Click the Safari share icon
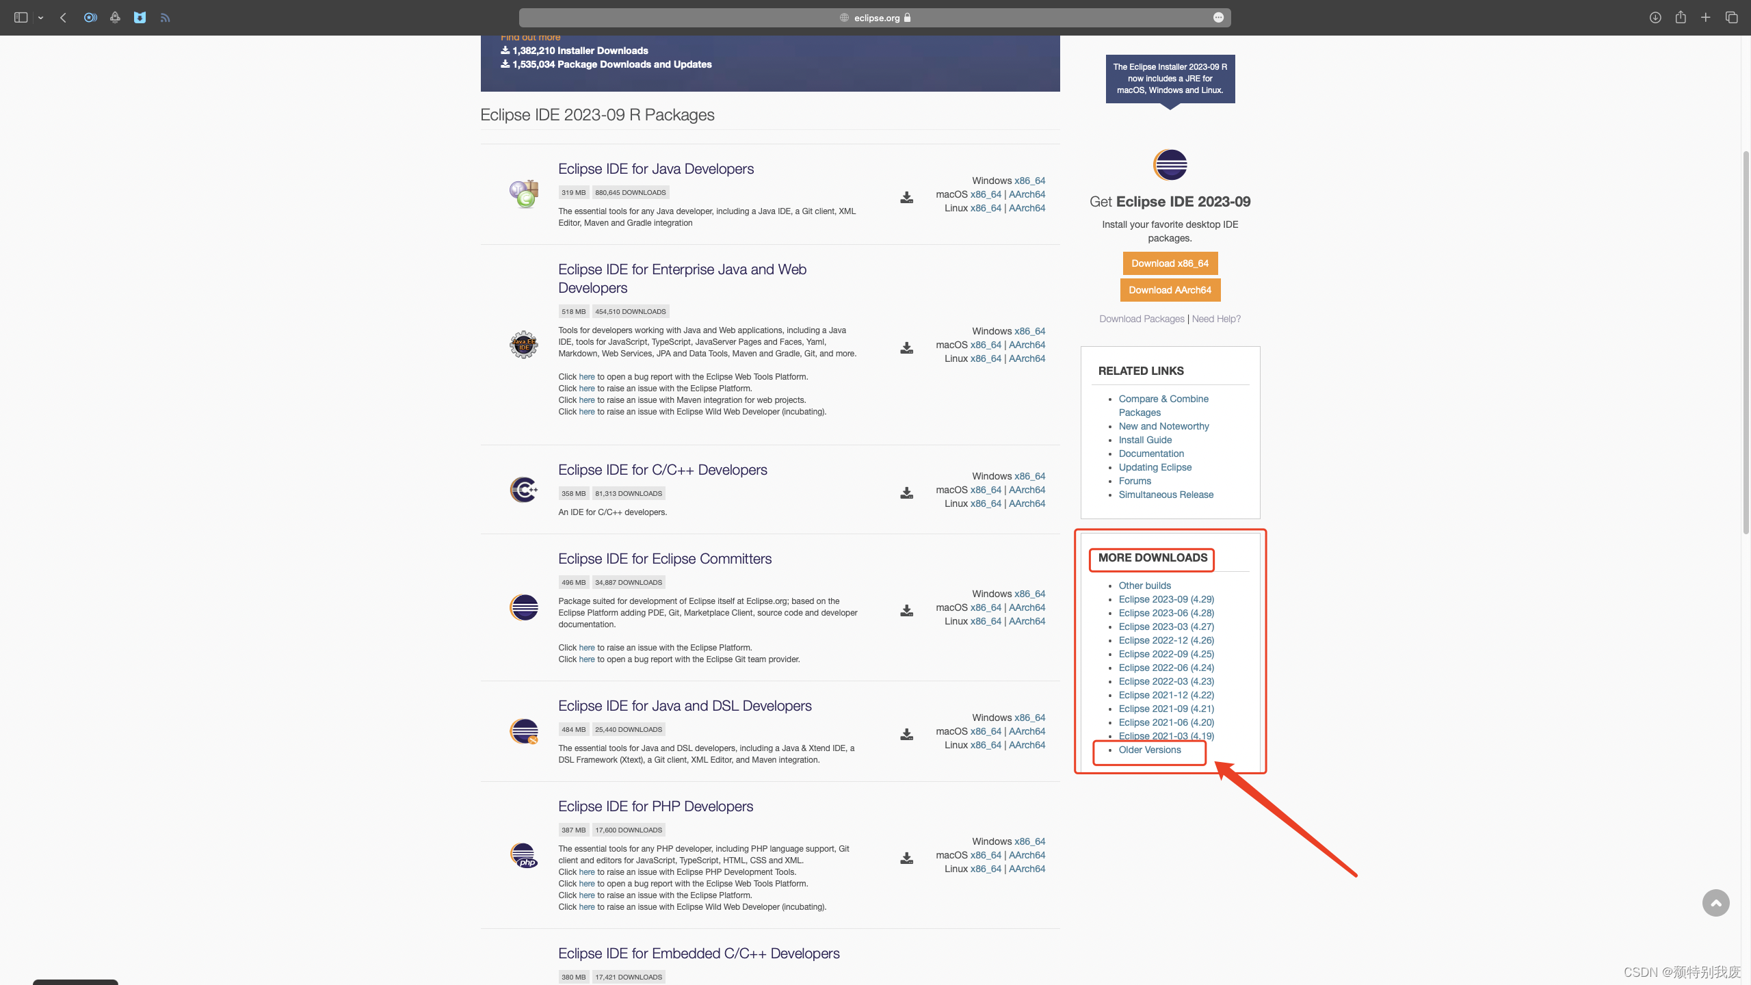The image size is (1751, 985). pyautogui.click(x=1681, y=18)
